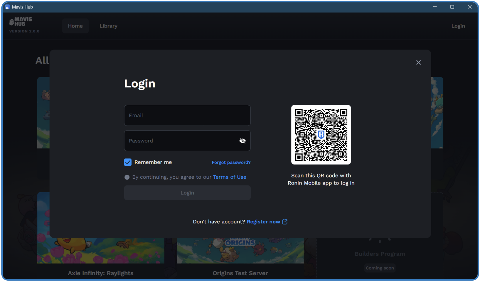Open the Terms of Use link
Screen dimensions: 481x283
tap(229, 177)
